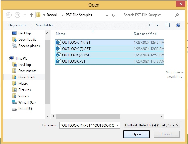Open Help via question mark icon

click(178, 25)
